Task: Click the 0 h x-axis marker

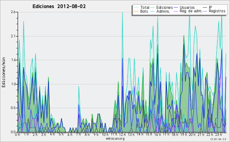Action: tap(18, 135)
